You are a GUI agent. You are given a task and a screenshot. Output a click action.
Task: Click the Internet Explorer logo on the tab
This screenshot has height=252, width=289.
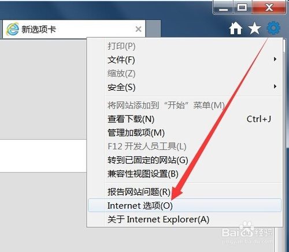point(13,29)
